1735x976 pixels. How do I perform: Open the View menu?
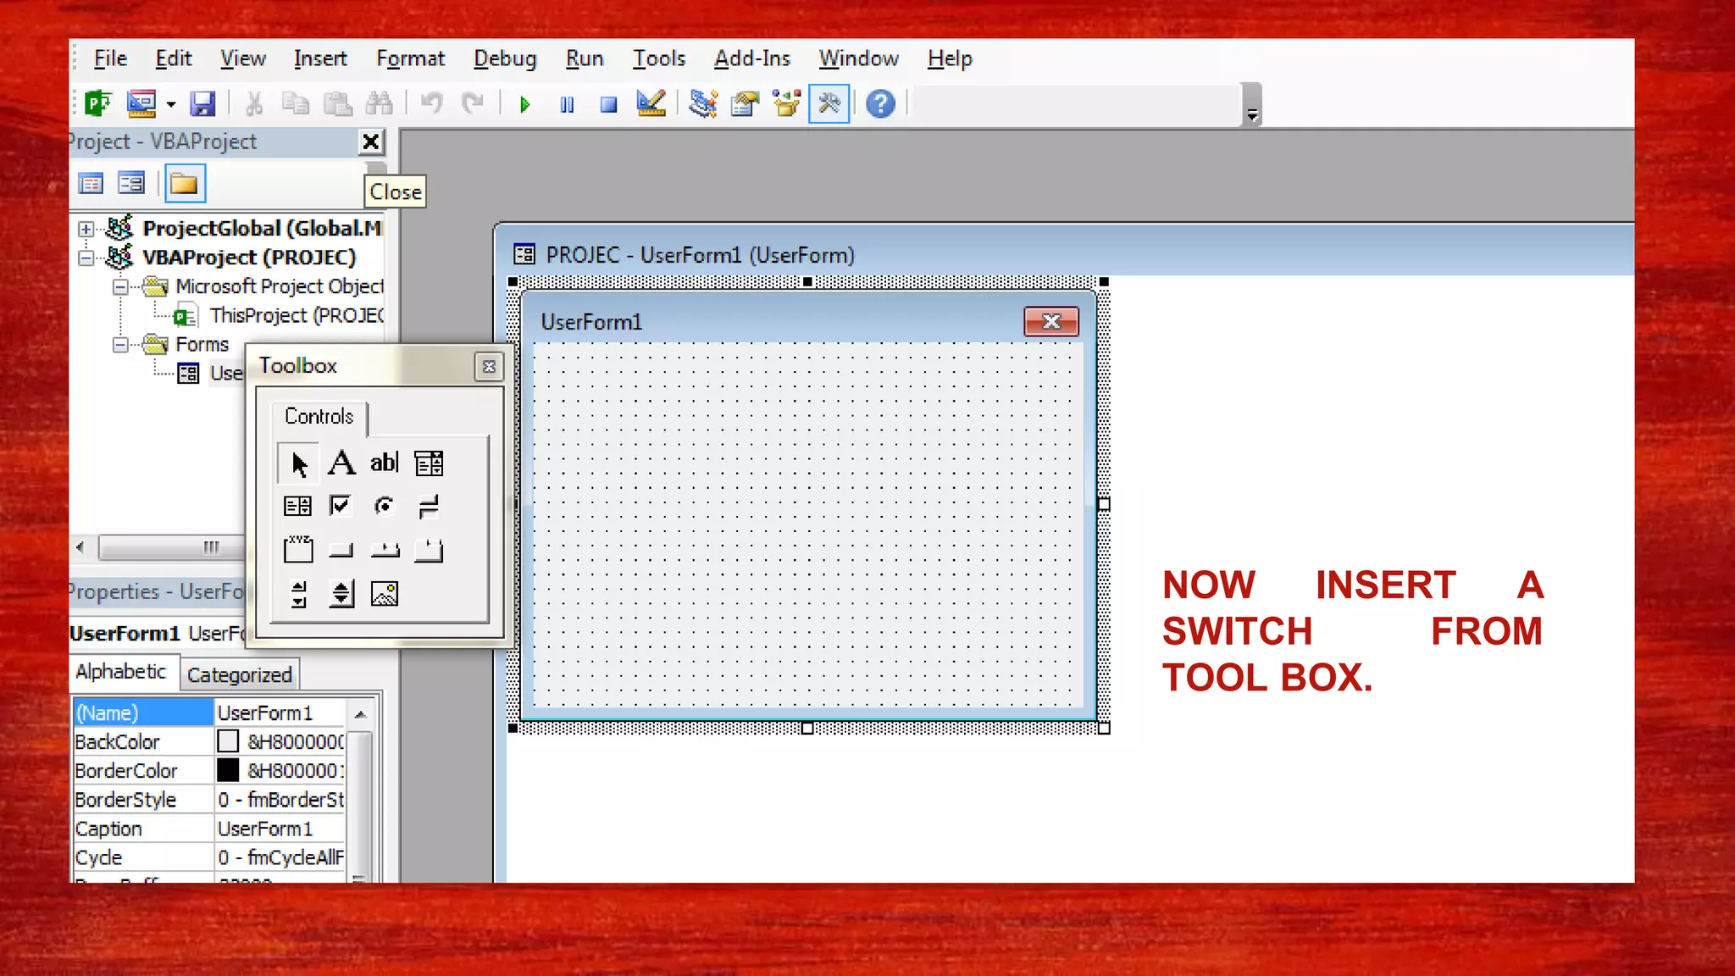[x=243, y=58]
